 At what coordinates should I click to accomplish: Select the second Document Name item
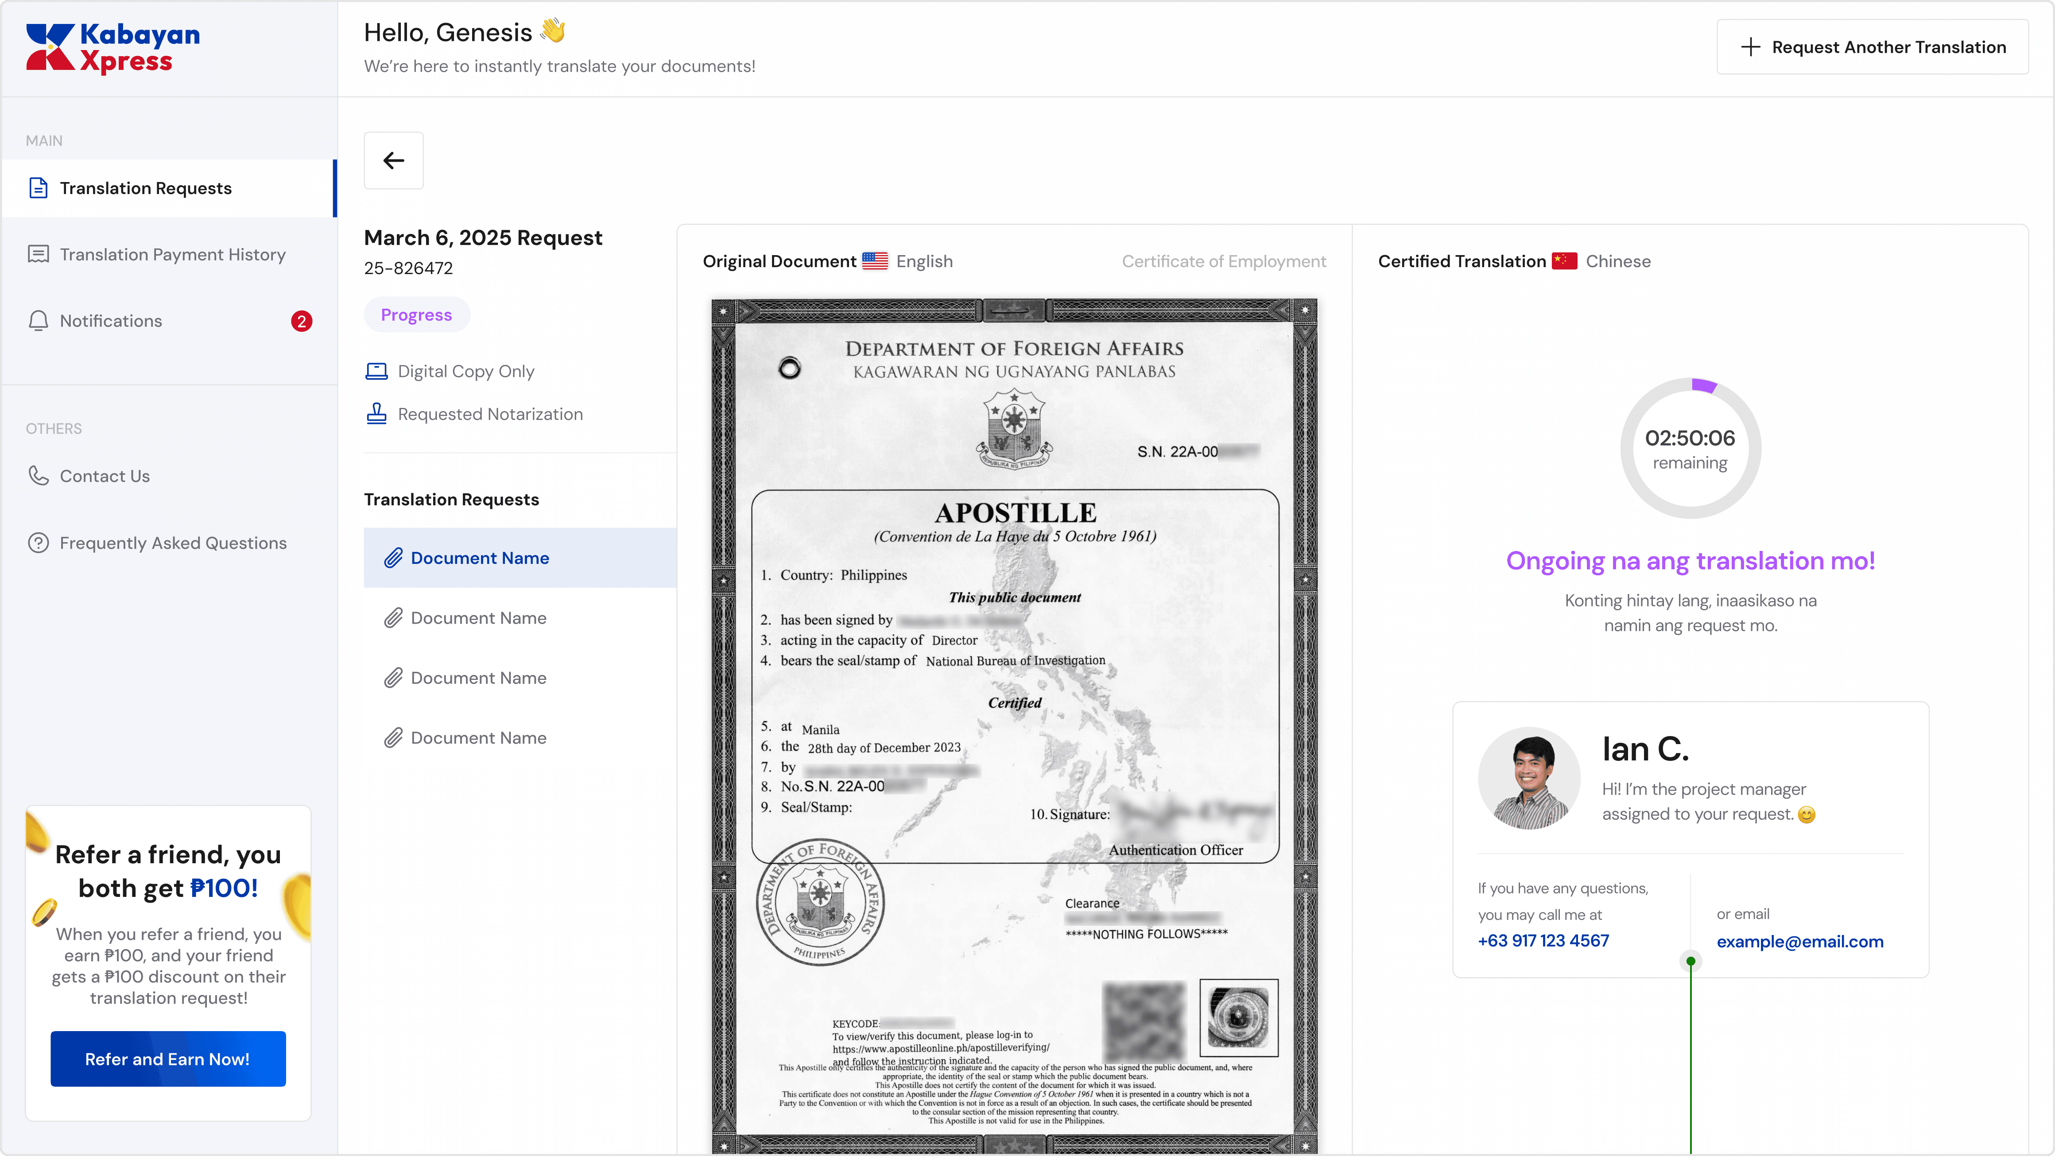click(478, 617)
